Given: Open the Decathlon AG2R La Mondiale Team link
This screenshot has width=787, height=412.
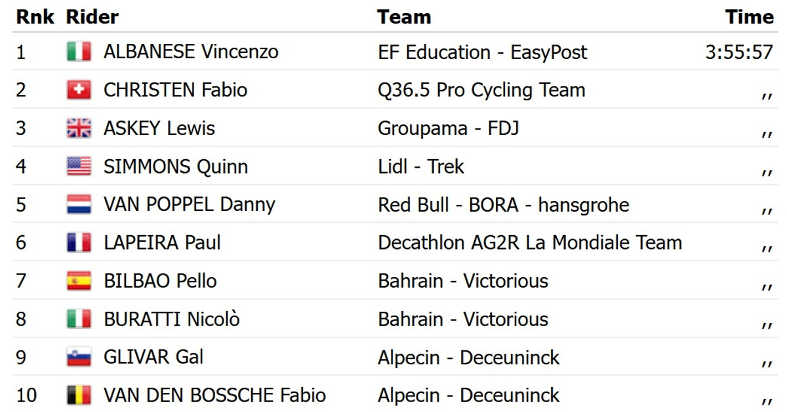Looking at the screenshot, I should click(529, 242).
